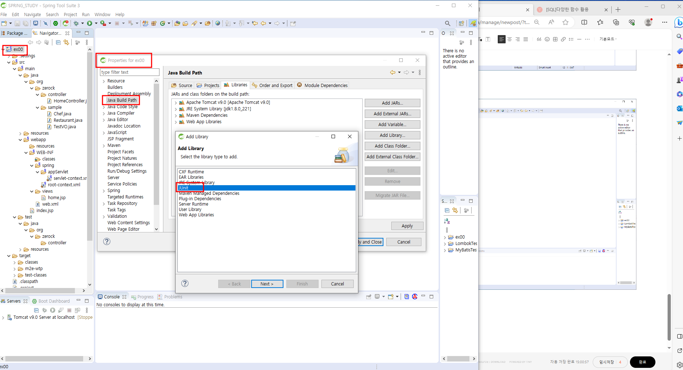The width and height of the screenshot is (683, 370).
Task: Open the internal web browser globe icon
Action: point(218,23)
